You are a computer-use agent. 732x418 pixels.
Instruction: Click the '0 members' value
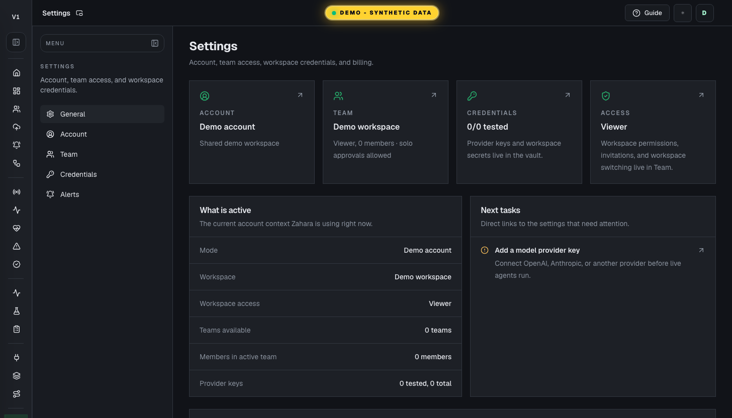click(x=433, y=357)
